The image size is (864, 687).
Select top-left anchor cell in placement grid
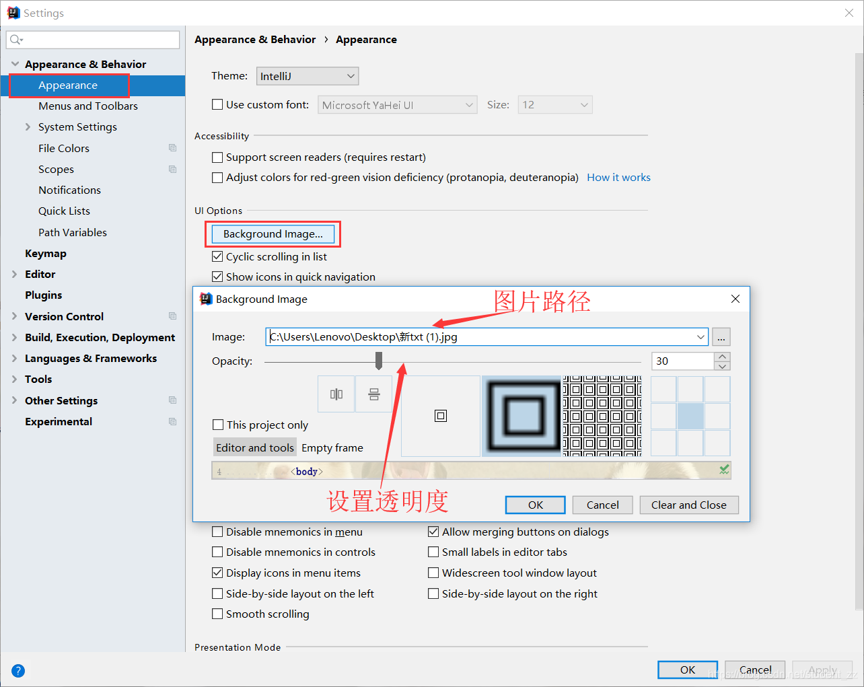pyautogui.click(x=663, y=390)
